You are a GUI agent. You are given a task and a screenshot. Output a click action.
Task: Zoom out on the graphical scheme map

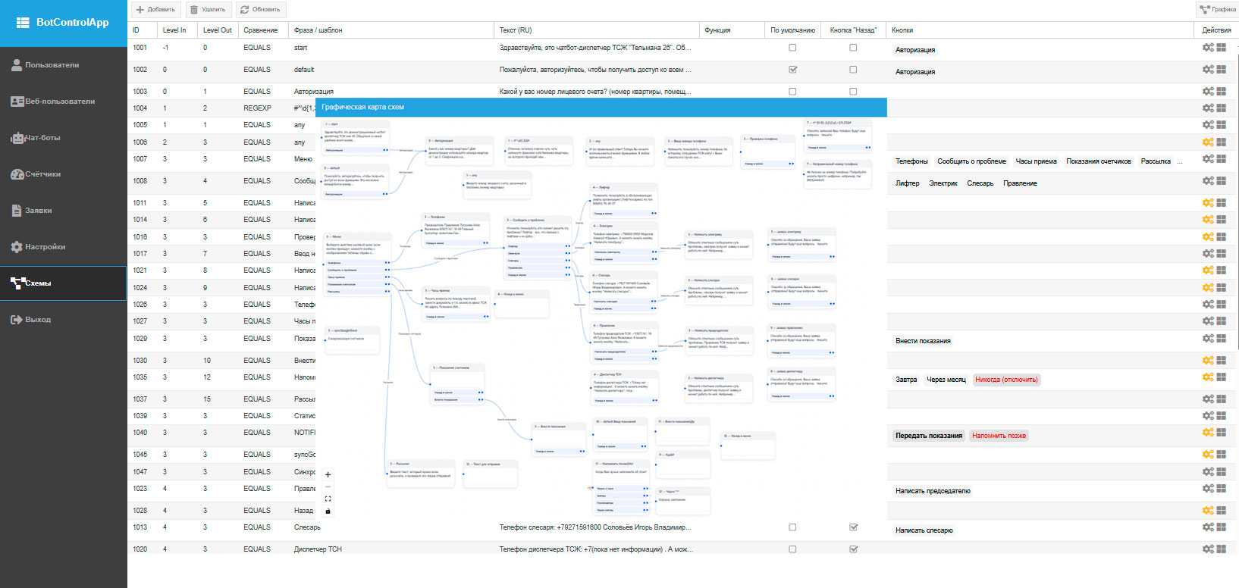(328, 486)
